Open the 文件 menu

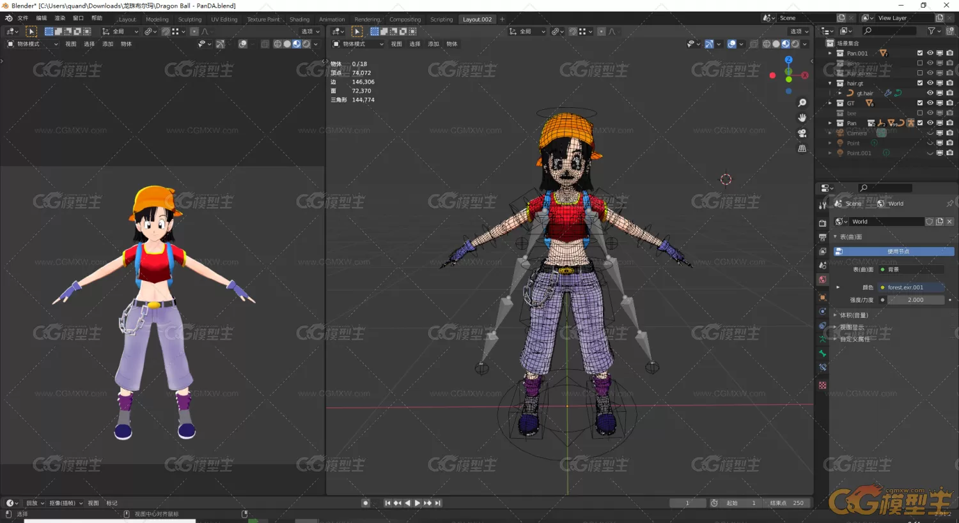[x=23, y=19]
